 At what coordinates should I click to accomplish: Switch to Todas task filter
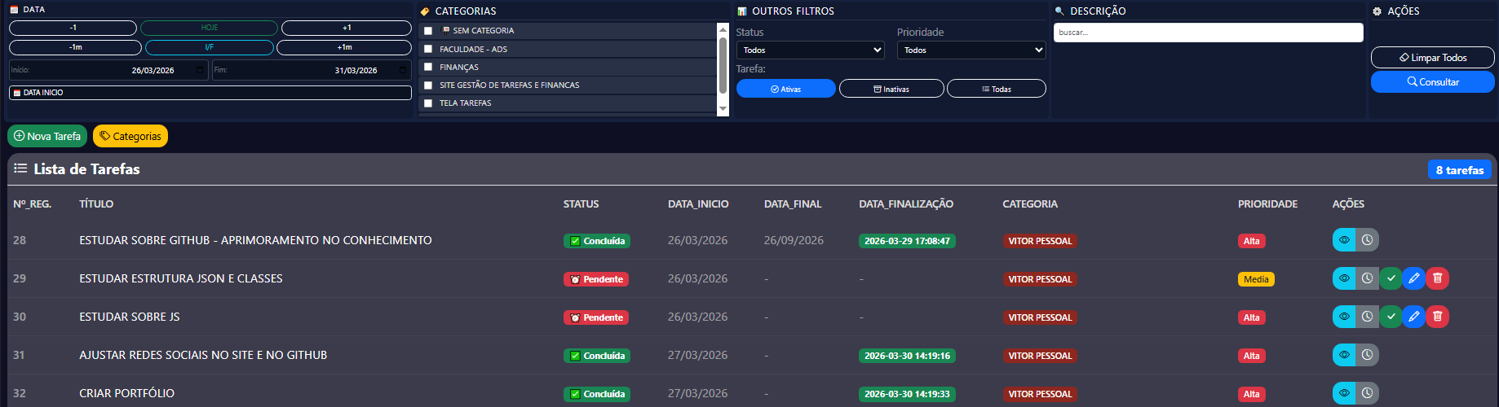[996, 89]
